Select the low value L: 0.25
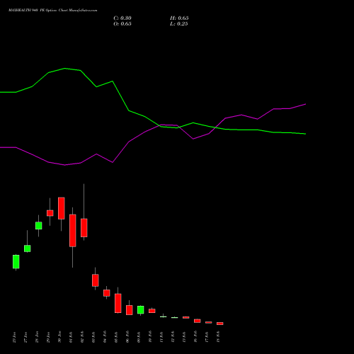The width and height of the screenshot is (354, 354). 179,24
